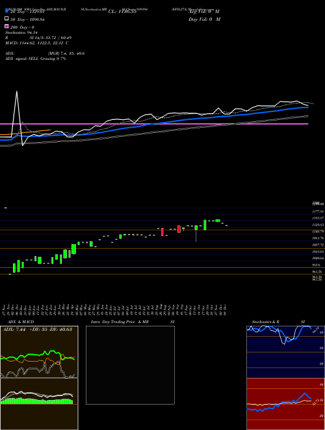Click the candle with the long lower wick
The width and height of the screenshot is (325, 430).
click(196, 233)
